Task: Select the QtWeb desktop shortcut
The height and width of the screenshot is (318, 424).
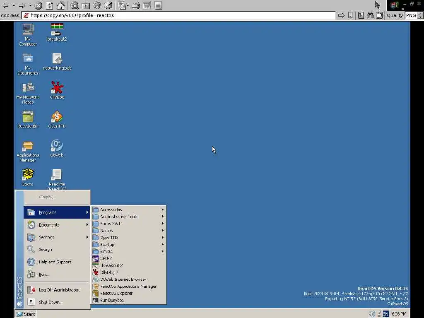Action: click(57, 148)
